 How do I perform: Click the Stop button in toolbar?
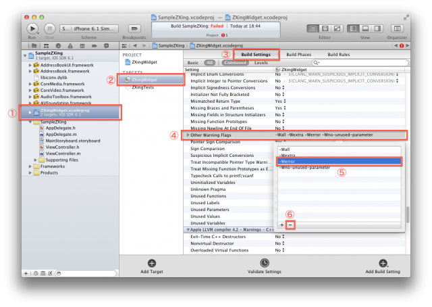point(49,28)
